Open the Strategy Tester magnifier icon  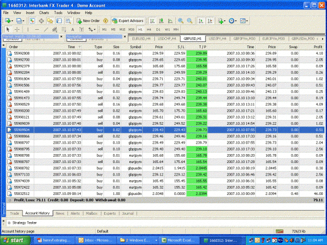point(68,21)
